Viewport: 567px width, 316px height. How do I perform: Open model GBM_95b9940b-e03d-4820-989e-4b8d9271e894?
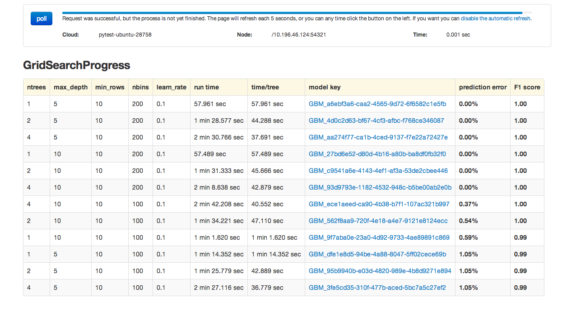(380, 271)
